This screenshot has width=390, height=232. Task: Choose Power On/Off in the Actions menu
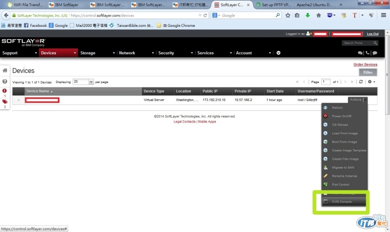click(x=345, y=116)
